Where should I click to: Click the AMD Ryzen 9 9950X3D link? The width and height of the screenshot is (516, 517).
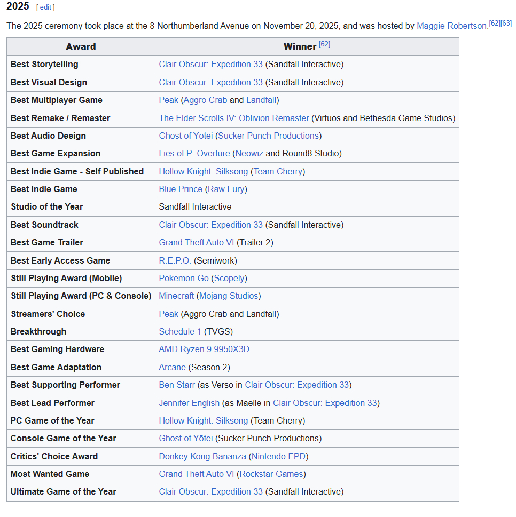click(x=204, y=349)
